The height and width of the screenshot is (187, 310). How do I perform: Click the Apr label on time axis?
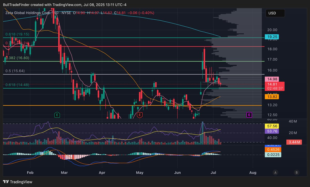coord(102,173)
